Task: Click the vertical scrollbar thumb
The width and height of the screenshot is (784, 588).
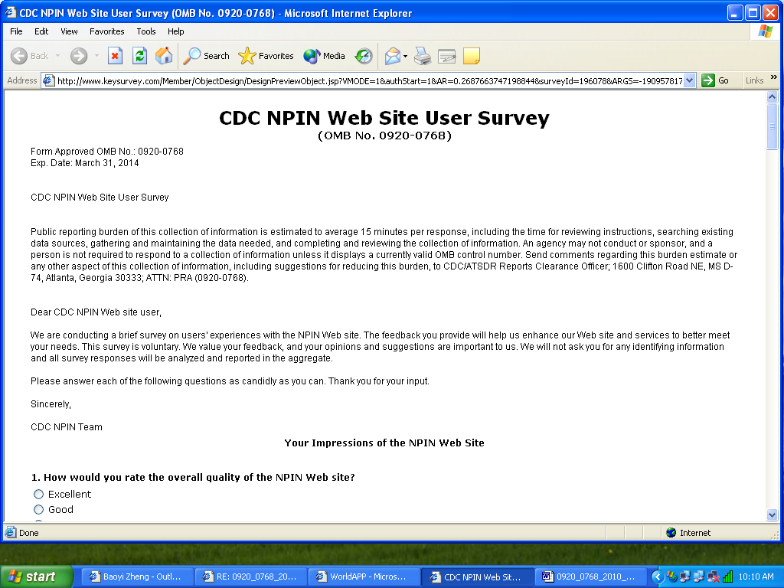Action: click(x=772, y=126)
